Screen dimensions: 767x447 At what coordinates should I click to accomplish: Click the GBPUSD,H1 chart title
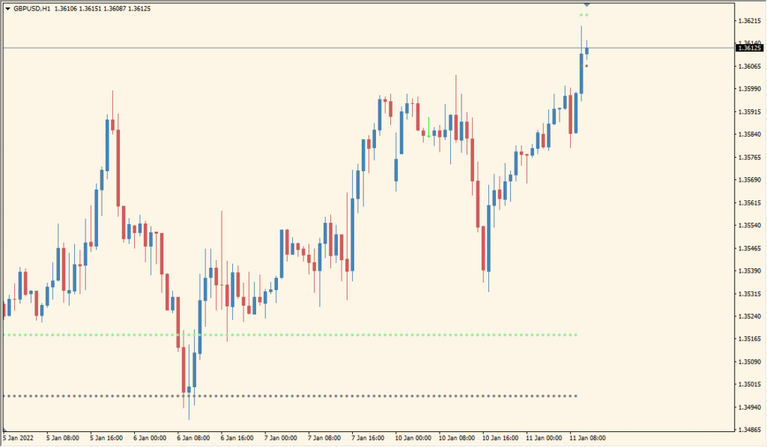(31, 9)
